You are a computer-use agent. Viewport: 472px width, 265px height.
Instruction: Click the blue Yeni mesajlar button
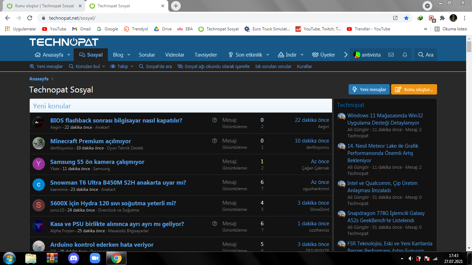tap(369, 89)
